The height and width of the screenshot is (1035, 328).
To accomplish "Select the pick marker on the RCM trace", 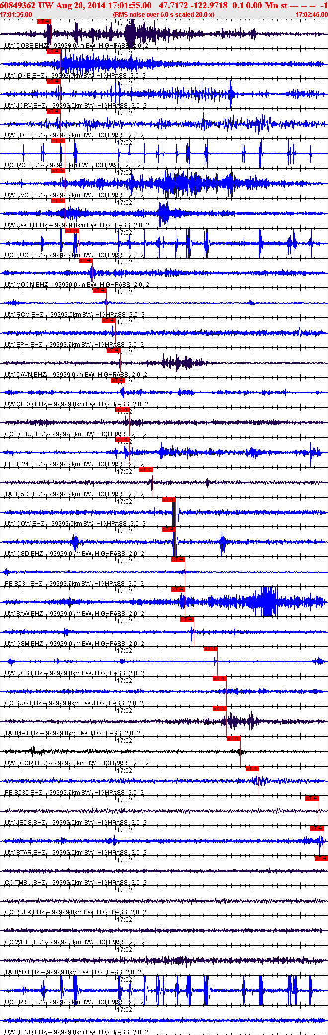I will point(100,290).
